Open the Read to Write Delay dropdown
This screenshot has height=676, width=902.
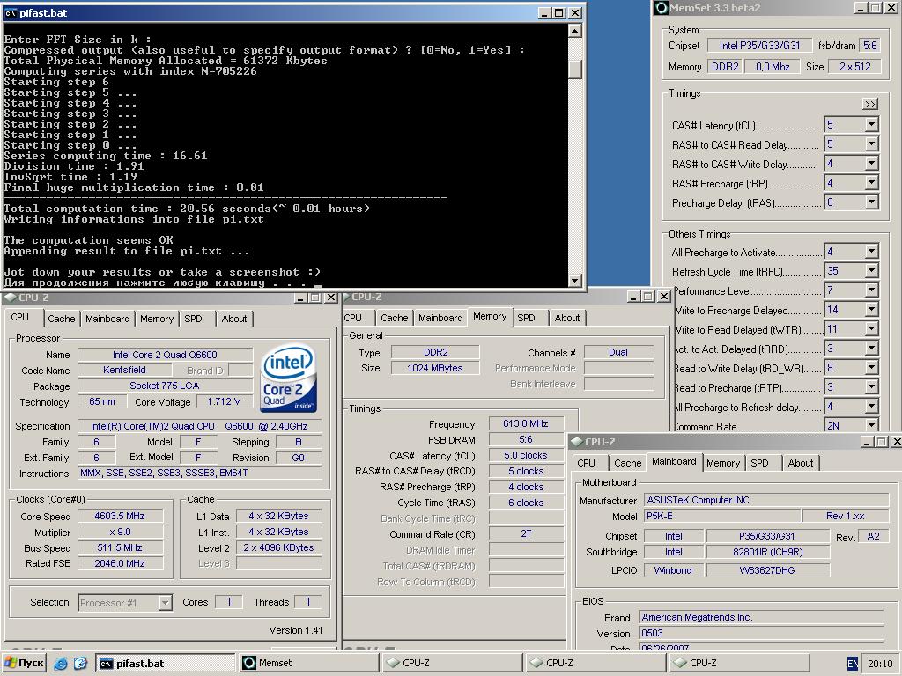click(871, 368)
